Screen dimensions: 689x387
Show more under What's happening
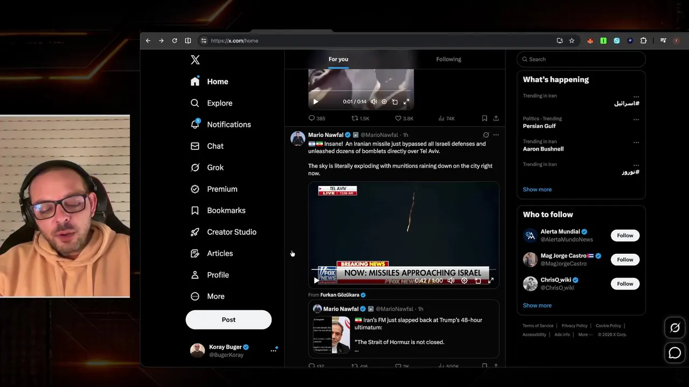tap(537, 189)
